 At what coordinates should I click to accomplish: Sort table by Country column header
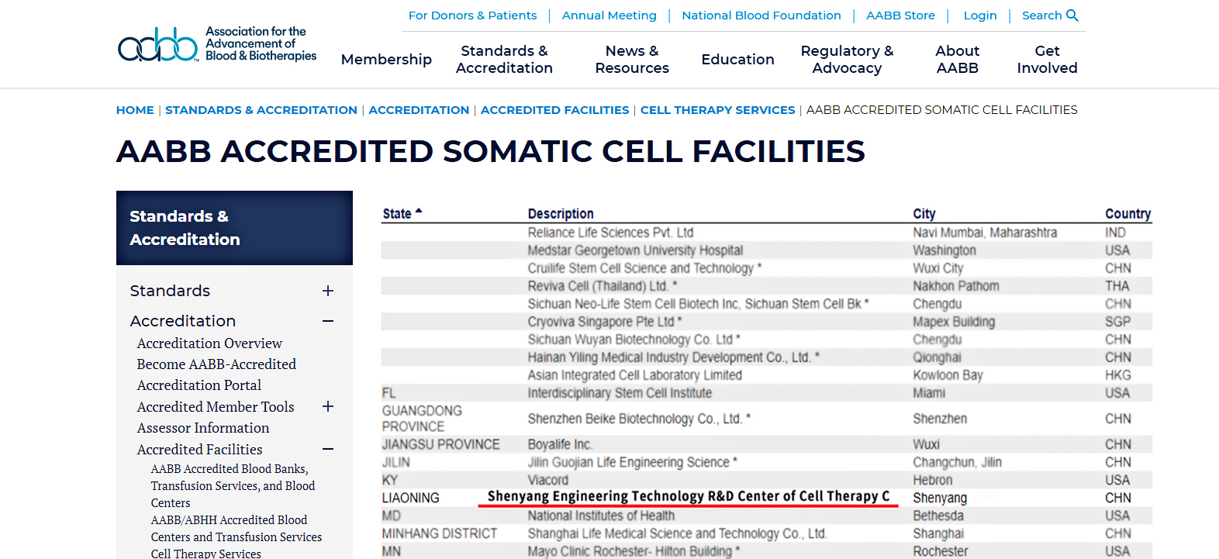point(1127,214)
